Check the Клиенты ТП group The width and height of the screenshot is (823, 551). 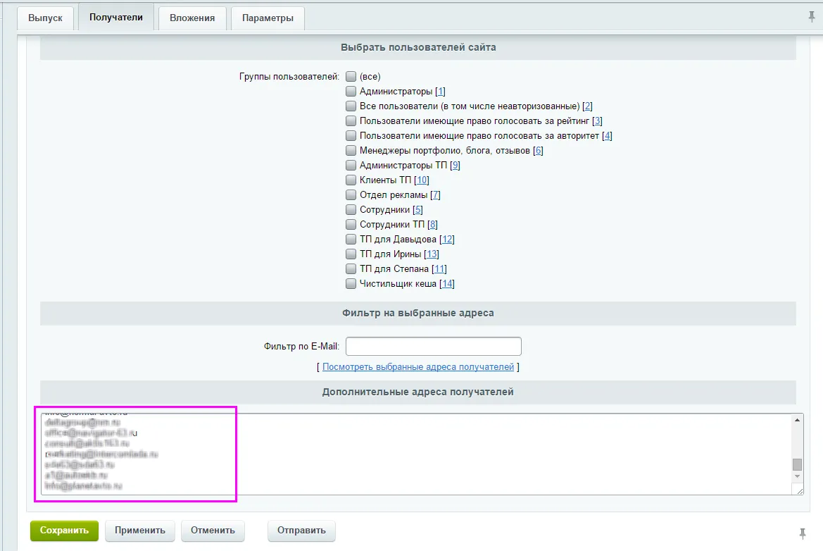coord(351,180)
